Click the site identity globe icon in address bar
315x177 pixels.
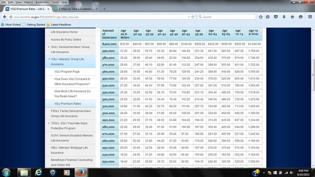(x=11, y=17)
